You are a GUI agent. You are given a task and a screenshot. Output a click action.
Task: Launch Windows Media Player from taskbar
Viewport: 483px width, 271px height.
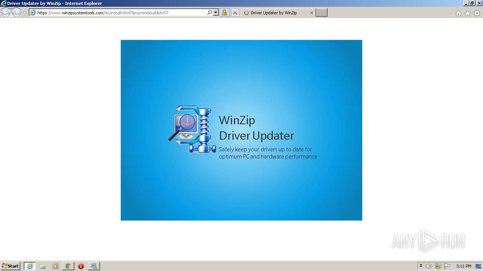55,266
